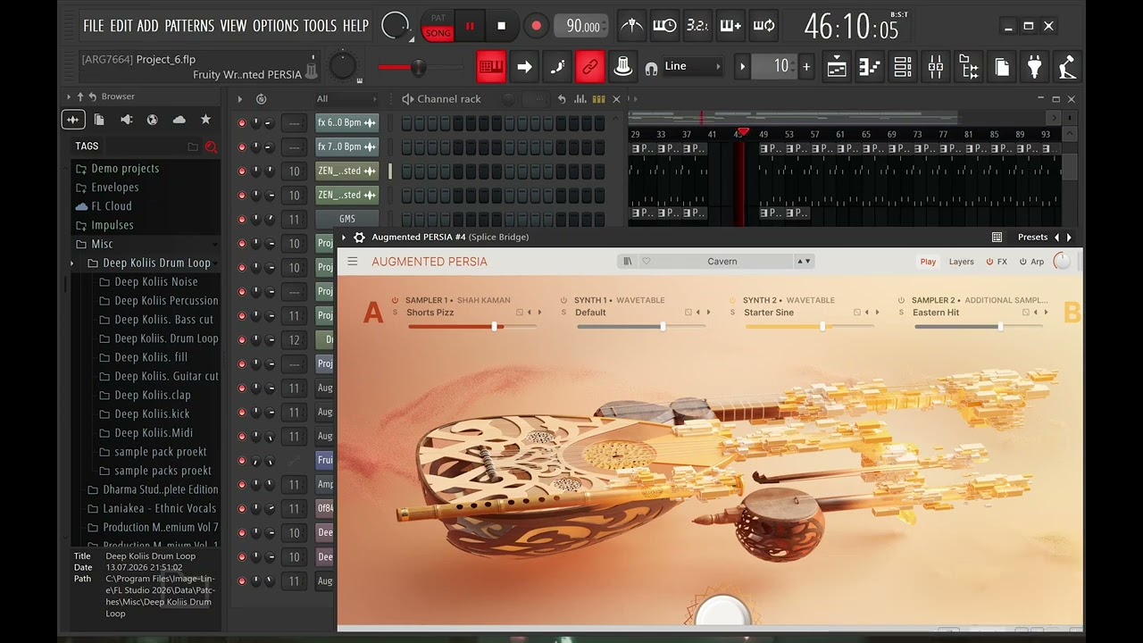Open the Line snap dropdown

point(693,66)
